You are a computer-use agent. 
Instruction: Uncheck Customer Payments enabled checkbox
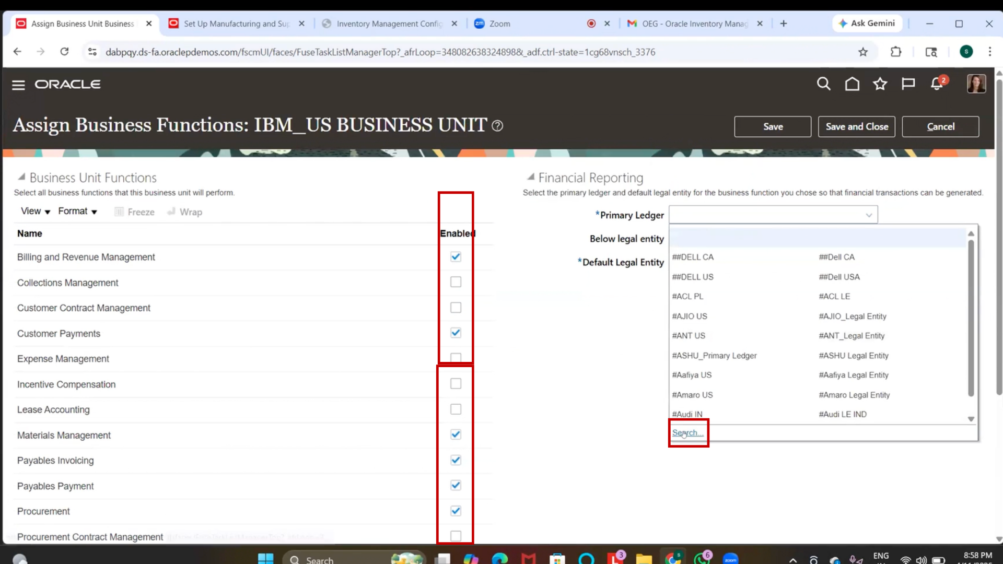click(x=456, y=333)
